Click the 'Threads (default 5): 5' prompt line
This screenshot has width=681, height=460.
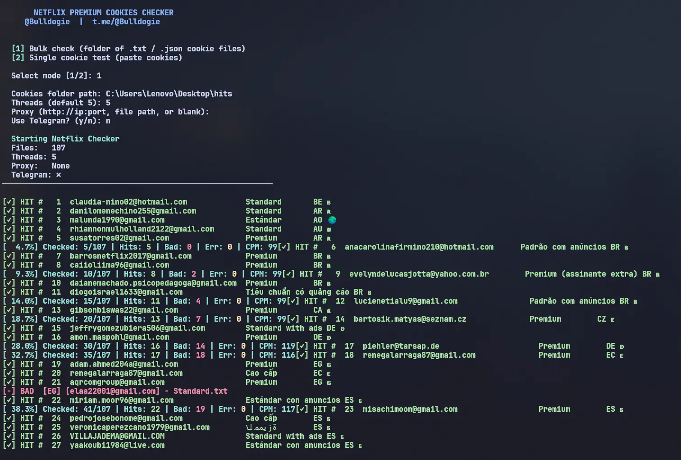tap(61, 103)
